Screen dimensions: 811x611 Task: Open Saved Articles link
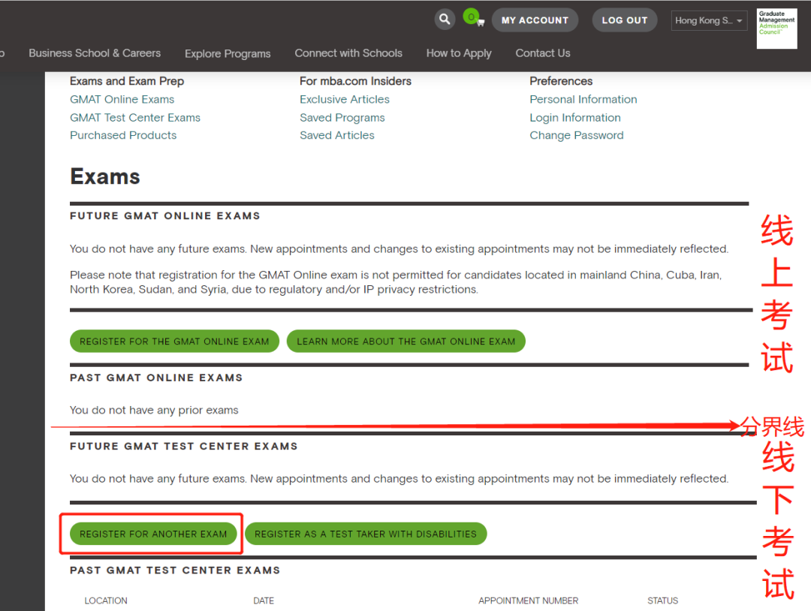[336, 135]
